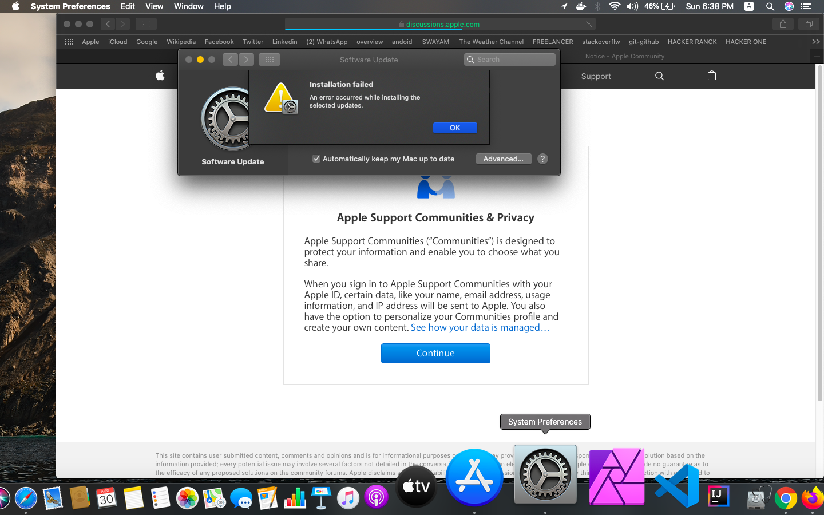This screenshot has height=515, width=824.
Task: Launch Affinity Photo from the dock
Action: [x=616, y=477]
